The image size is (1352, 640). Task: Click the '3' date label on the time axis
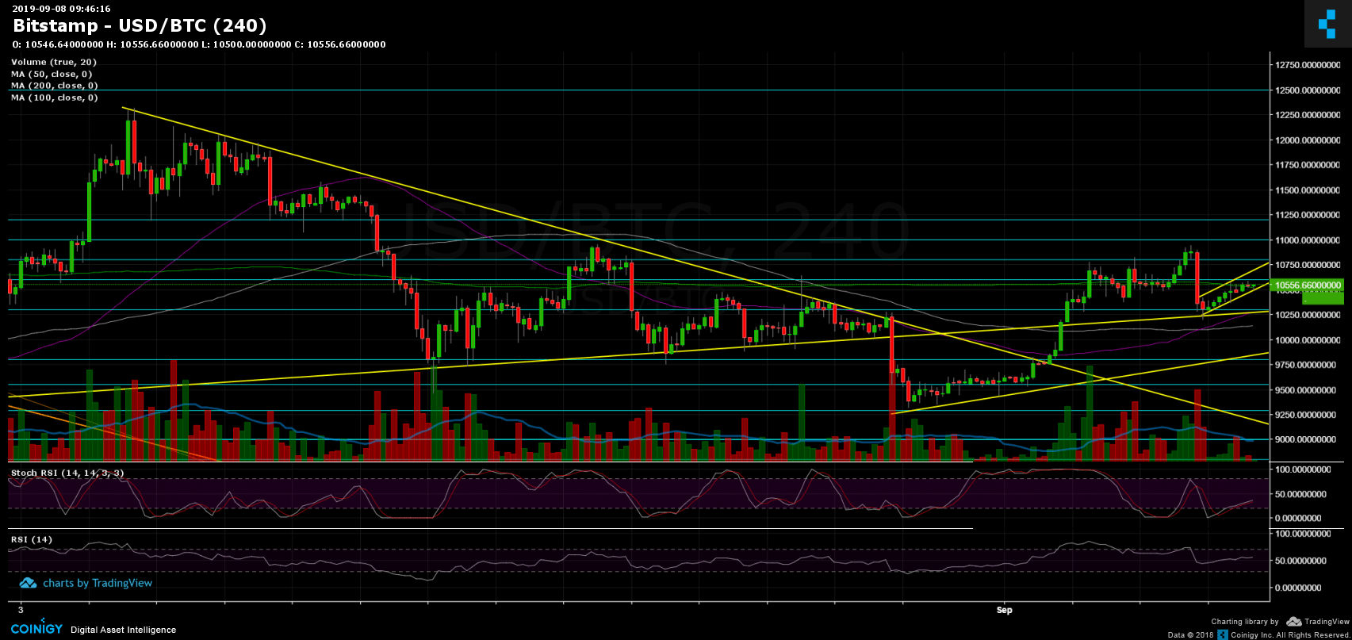click(x=21, y=611)
